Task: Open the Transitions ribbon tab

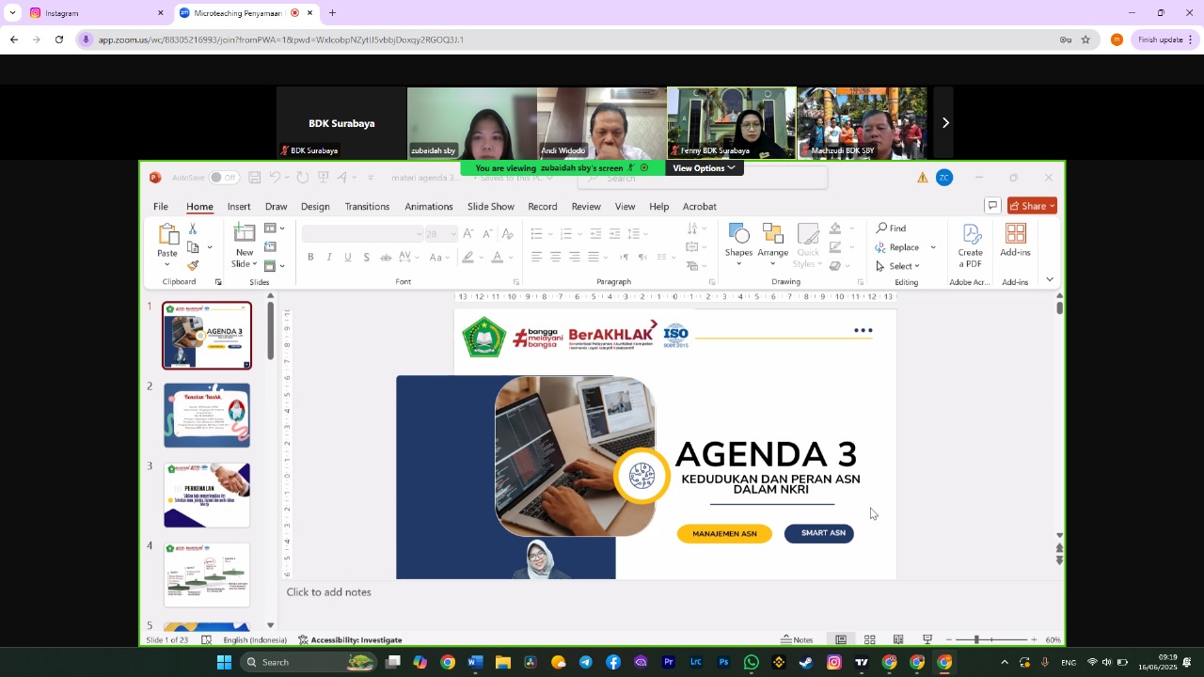Action: [x=367, y=207]
